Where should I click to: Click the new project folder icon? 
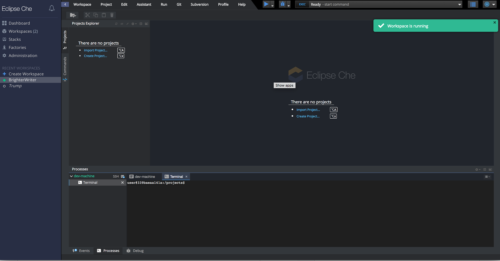73,15
